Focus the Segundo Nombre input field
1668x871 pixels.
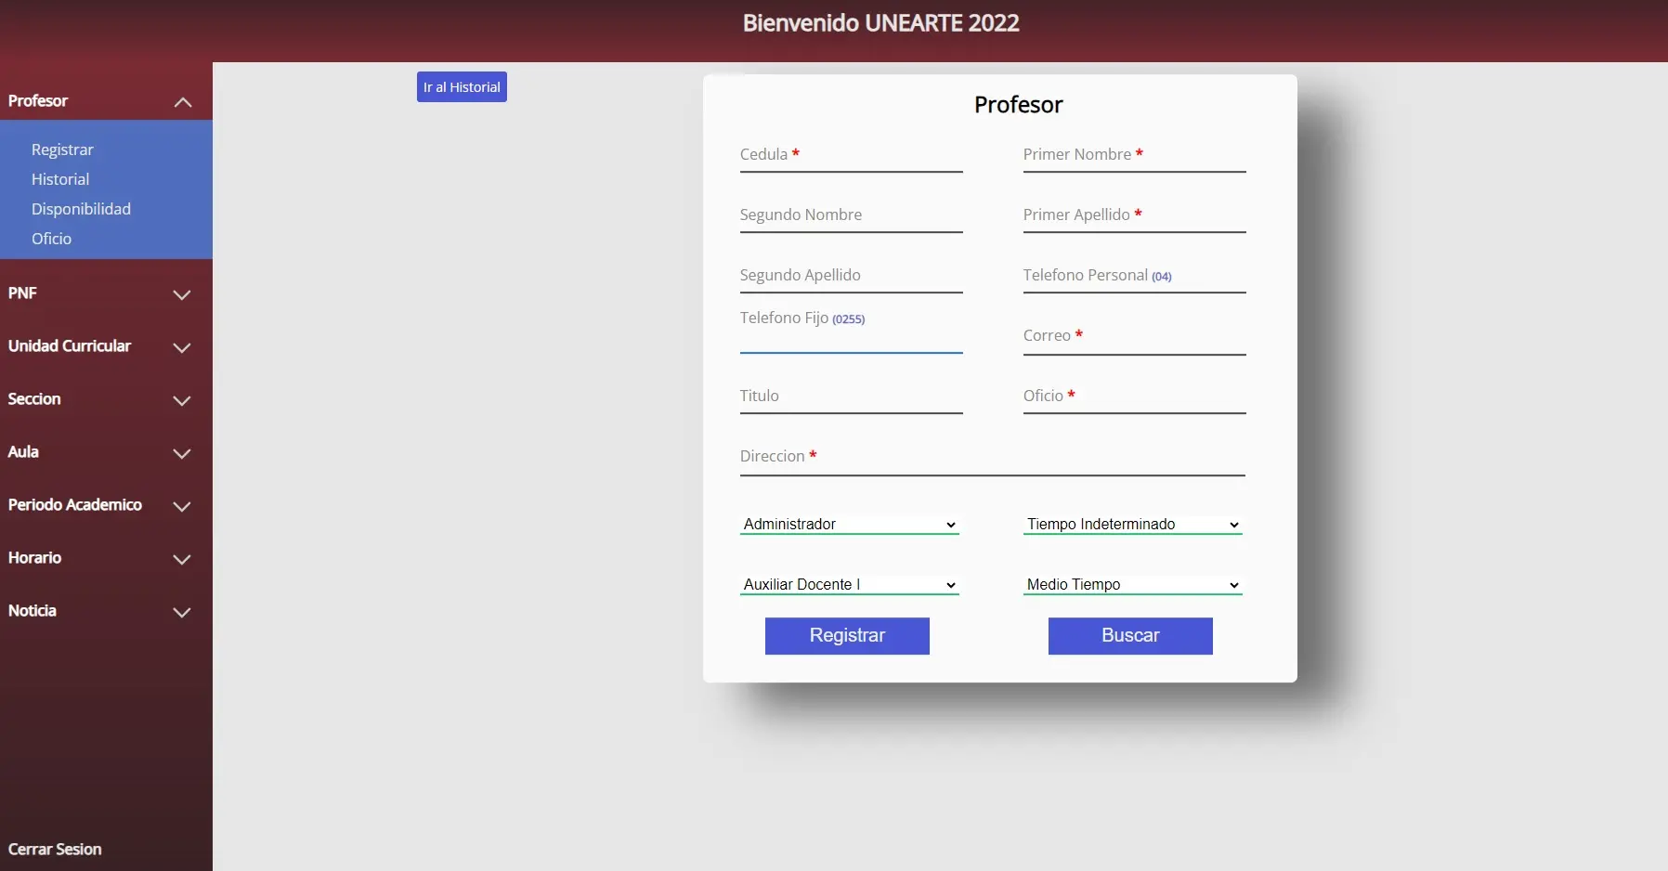pyautogui.click(x=852, y=216)
